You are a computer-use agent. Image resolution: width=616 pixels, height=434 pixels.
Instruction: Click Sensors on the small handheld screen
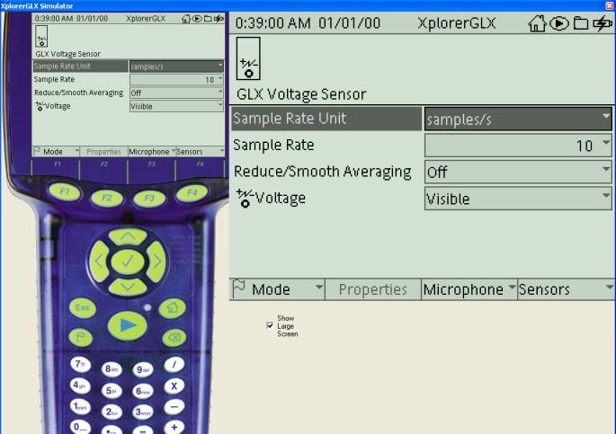[200, 152]
